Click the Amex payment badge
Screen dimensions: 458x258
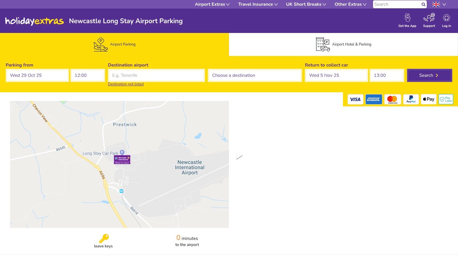pos(374,99)
